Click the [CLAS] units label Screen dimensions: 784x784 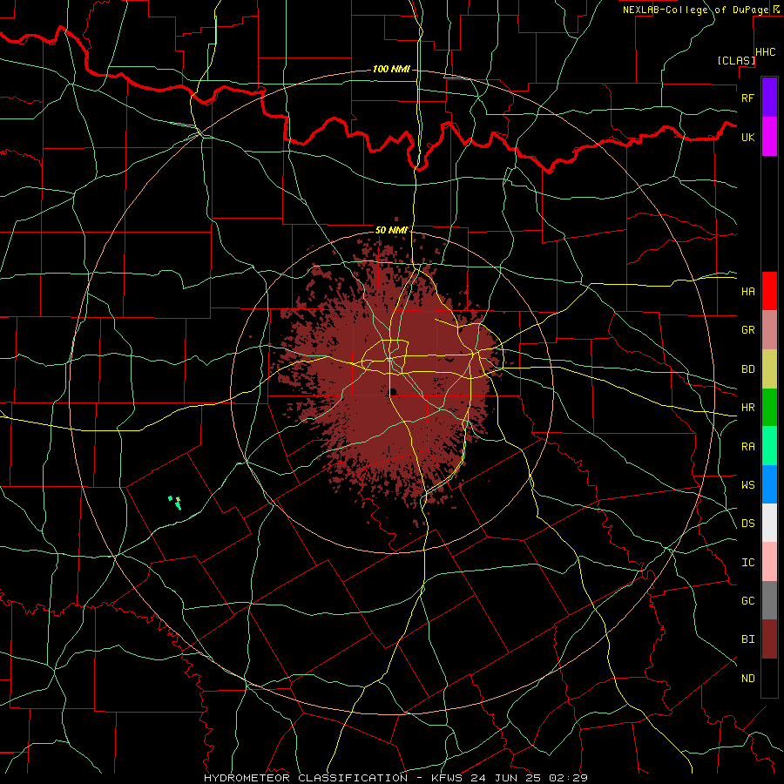point(736,60)
